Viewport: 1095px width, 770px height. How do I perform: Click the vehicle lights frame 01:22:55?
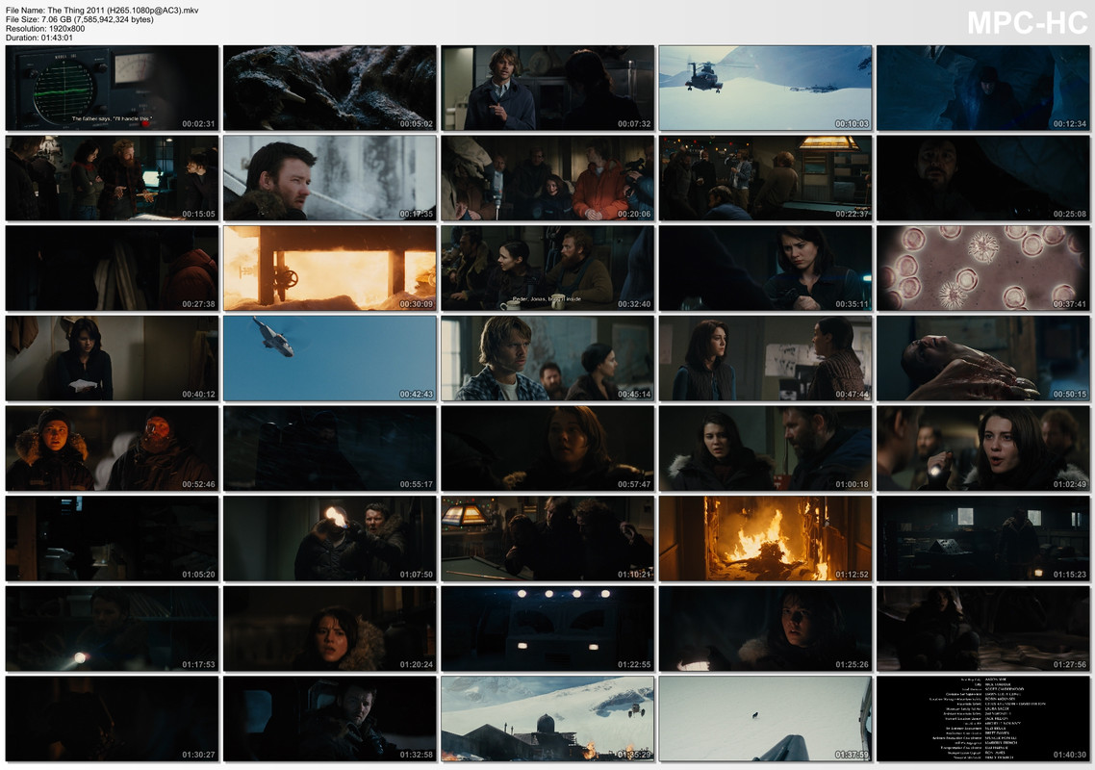pos(547,629)
